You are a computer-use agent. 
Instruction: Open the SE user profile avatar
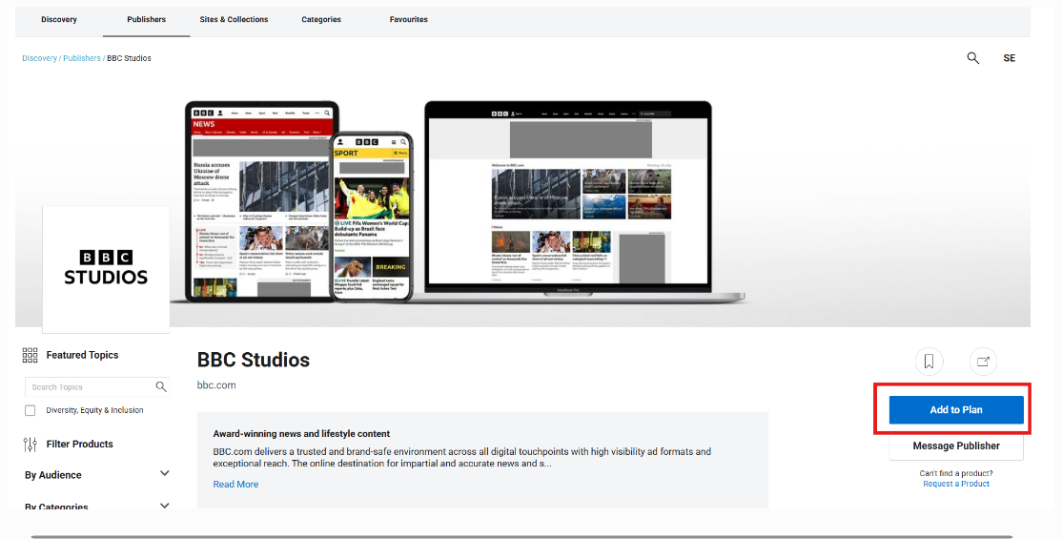1009,58
